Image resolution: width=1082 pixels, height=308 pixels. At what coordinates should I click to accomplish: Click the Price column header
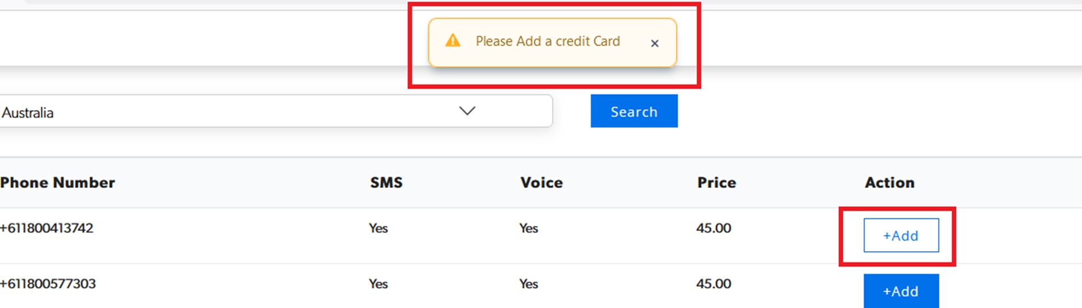716,182
